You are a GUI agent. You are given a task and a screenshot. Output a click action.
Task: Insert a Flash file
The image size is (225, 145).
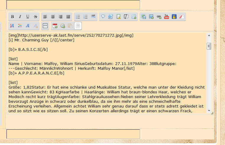tap(182, 17)
